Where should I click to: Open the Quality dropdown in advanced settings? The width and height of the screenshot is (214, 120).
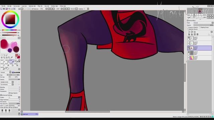(x=14, y=97)
